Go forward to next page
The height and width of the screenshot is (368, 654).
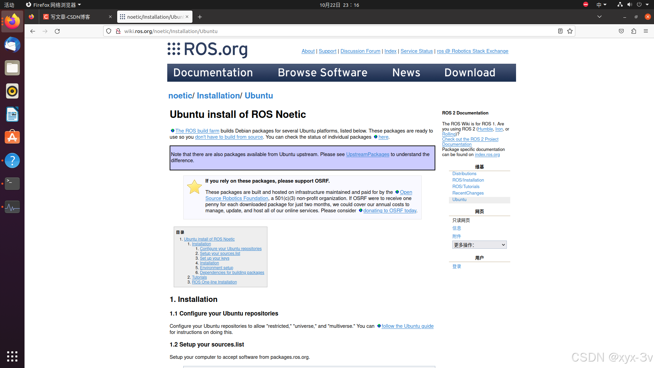(45, 31)
